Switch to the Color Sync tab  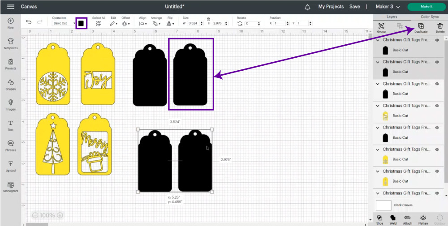pos(430,17)
